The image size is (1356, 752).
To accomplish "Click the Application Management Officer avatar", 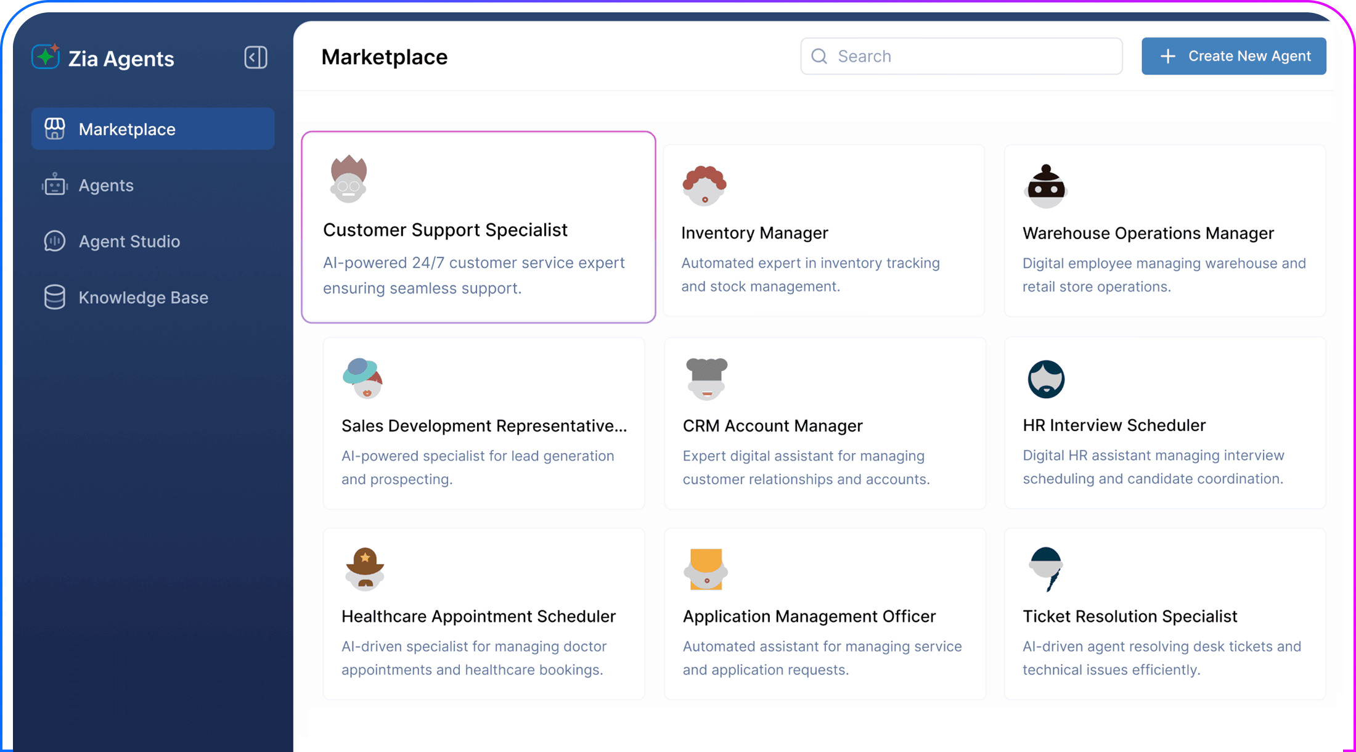I will [706, 569].
